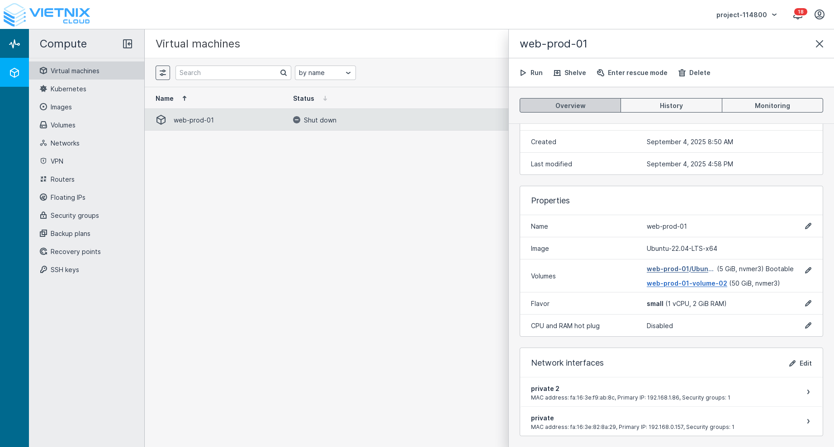Open the Networks sidebar icon

click(x=43, y=143)
